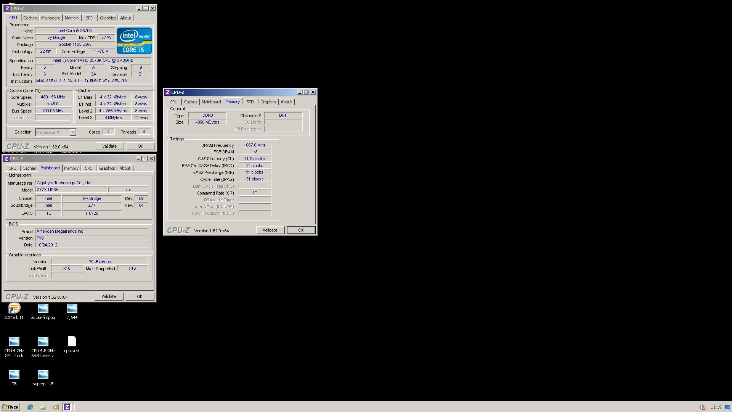Open About tab in top CPU window
This screenshot has width=732, height=412.
pos(125,18)
